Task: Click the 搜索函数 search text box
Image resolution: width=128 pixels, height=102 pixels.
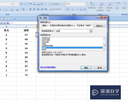Action: 67,26
